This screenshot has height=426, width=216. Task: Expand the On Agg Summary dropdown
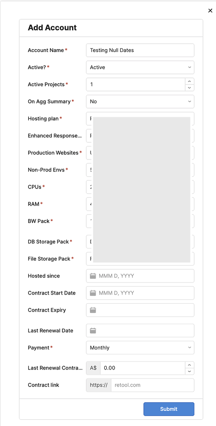pos(140,102)
